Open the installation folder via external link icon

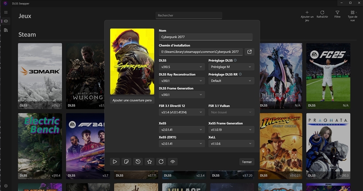(249, 52)
